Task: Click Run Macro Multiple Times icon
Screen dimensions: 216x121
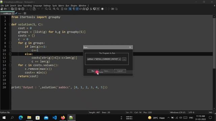Action: tap(113, 9)
